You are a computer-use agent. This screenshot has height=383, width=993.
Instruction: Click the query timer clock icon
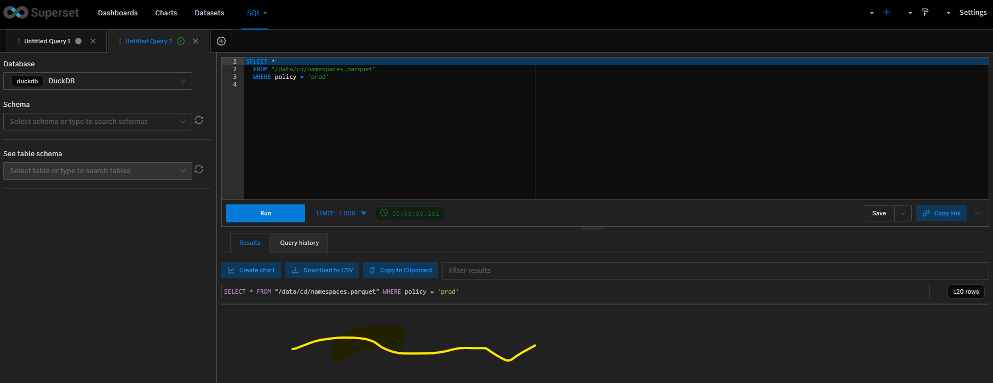pos(384,213)
